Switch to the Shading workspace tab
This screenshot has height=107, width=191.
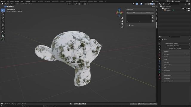point(62,1)
